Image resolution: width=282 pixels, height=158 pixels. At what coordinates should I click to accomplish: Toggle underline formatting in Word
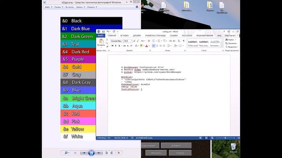coord(119,46)
